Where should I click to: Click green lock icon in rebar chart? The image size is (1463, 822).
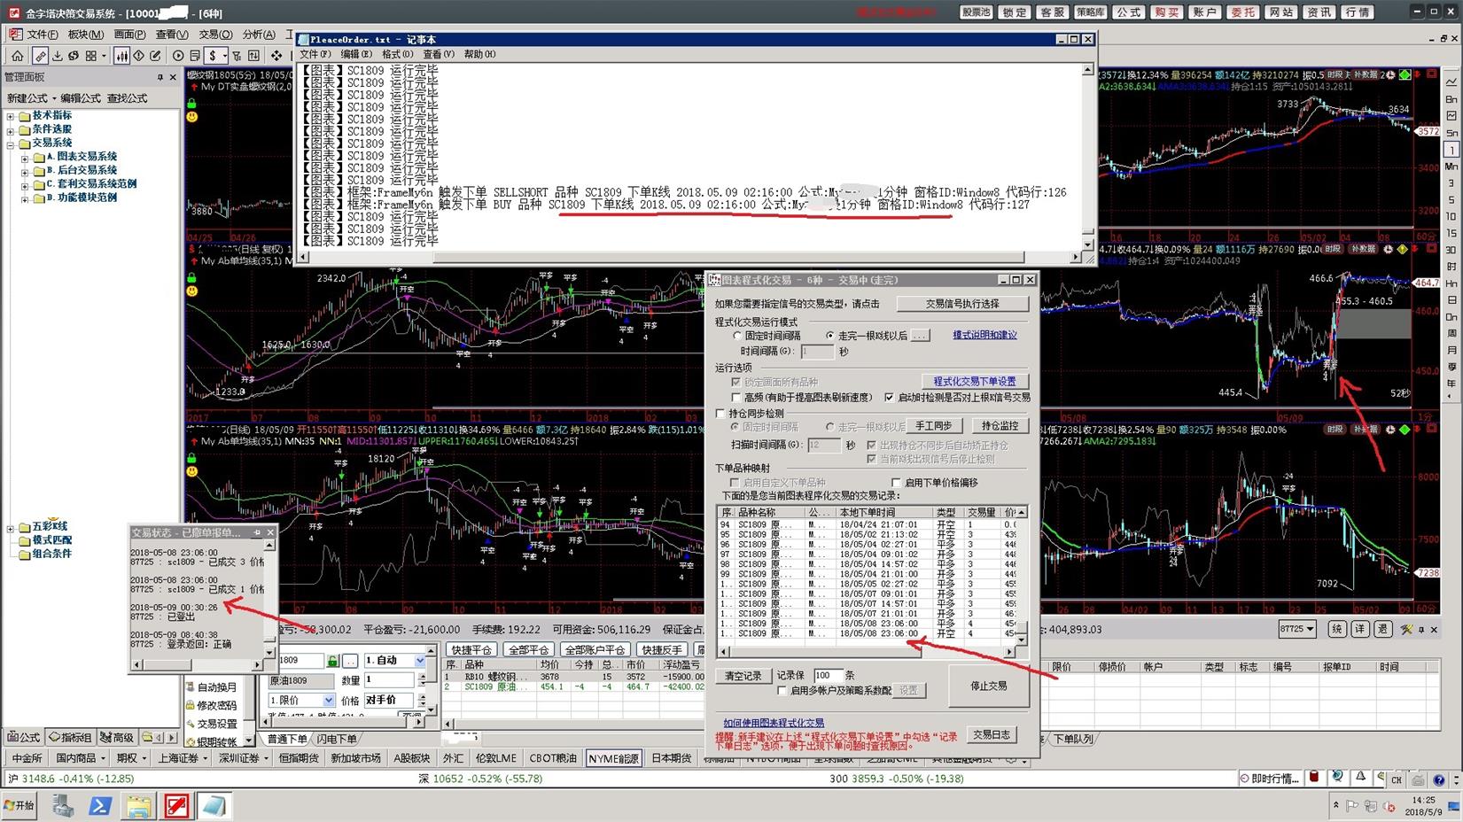(x=191, y=103)
